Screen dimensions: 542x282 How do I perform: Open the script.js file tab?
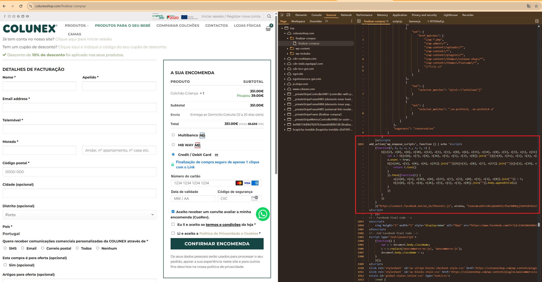pos(397,21)
